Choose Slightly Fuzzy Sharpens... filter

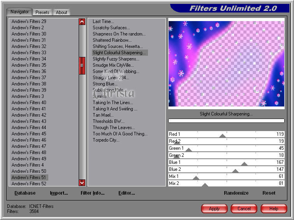coord(116,59)
